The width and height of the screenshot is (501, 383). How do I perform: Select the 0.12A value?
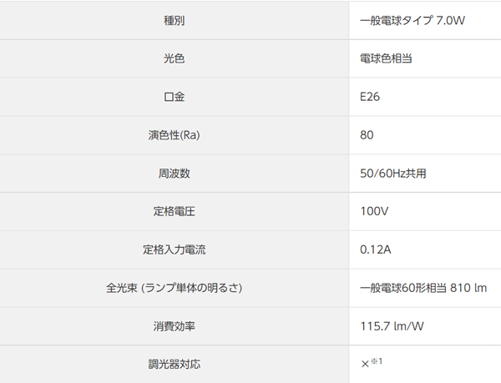click(x=376, y=249)
